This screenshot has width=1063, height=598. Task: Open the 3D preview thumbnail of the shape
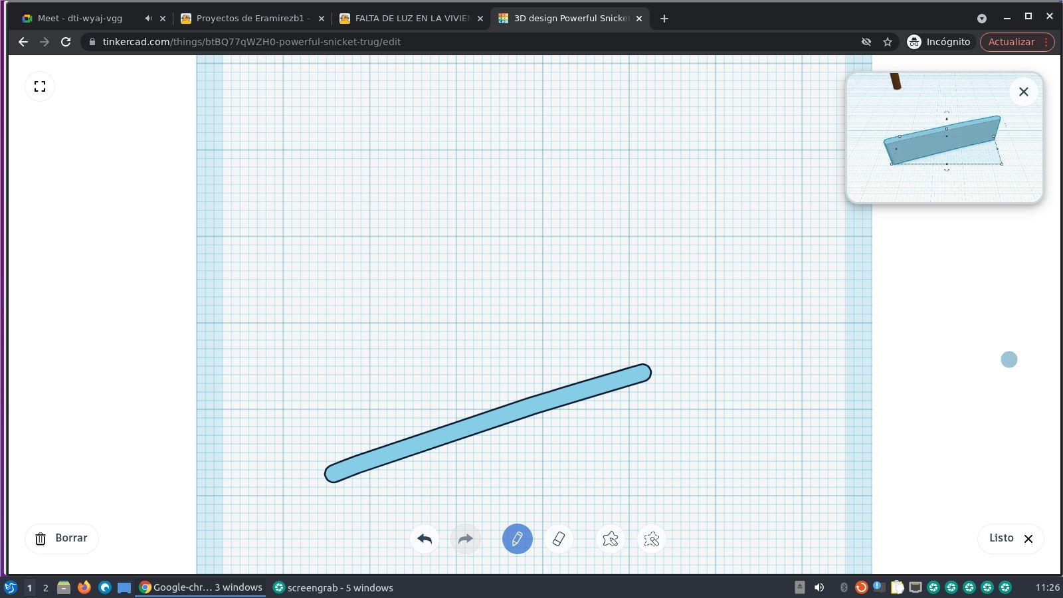pyautogui.click(x=944, y=138)
